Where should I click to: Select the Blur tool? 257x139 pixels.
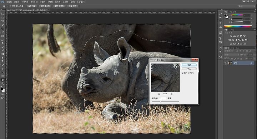point(2,58)
